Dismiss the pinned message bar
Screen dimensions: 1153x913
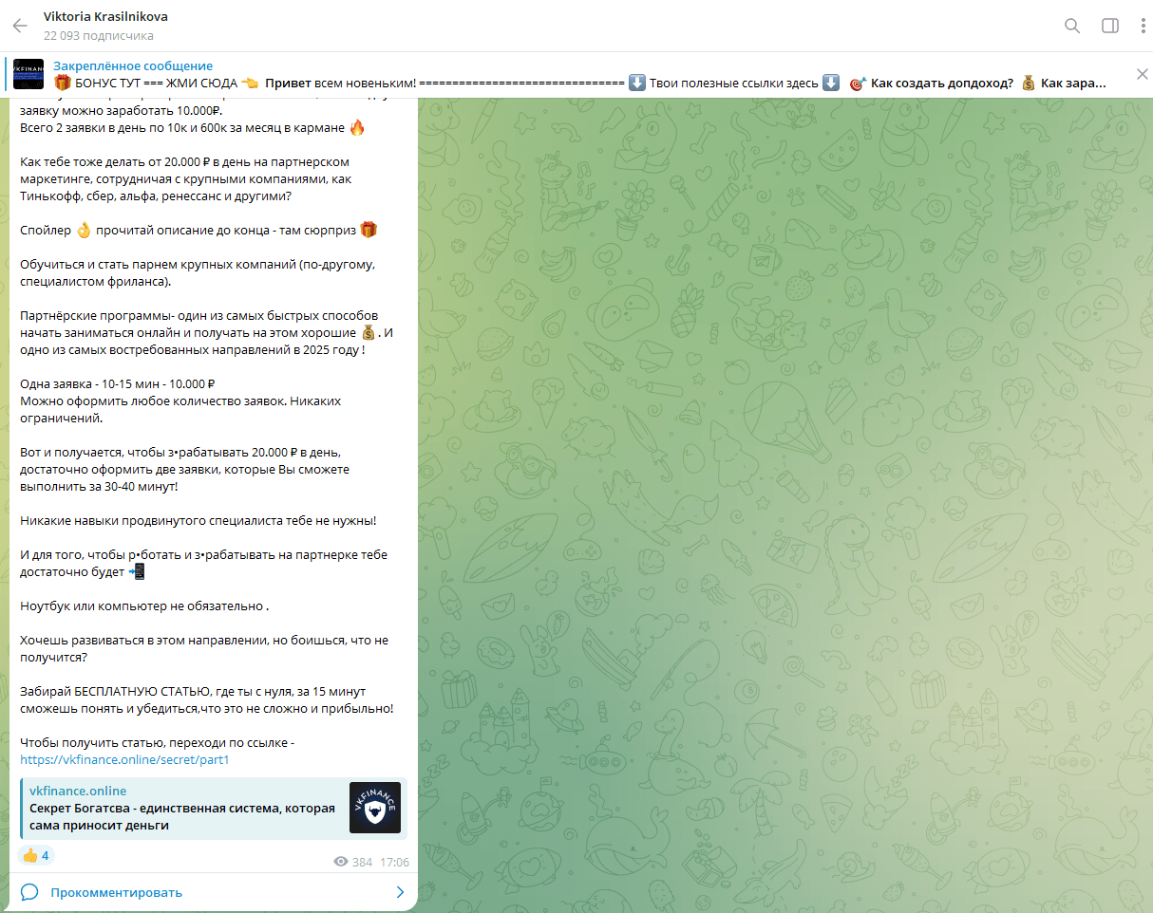point(1143,74)
